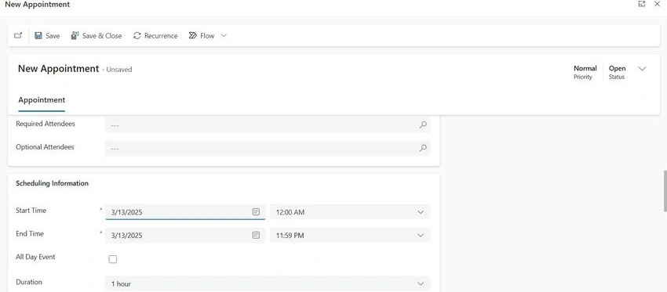Click the pop-out form icon in the toolbar
The image size is (667, 292).
click(18, 36)
